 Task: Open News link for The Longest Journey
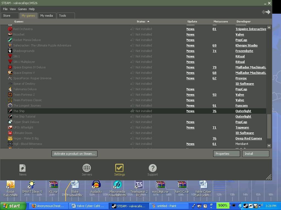(x=190, y=106)
